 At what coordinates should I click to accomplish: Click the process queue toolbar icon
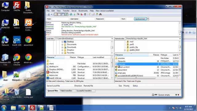[x=74, y=14]
